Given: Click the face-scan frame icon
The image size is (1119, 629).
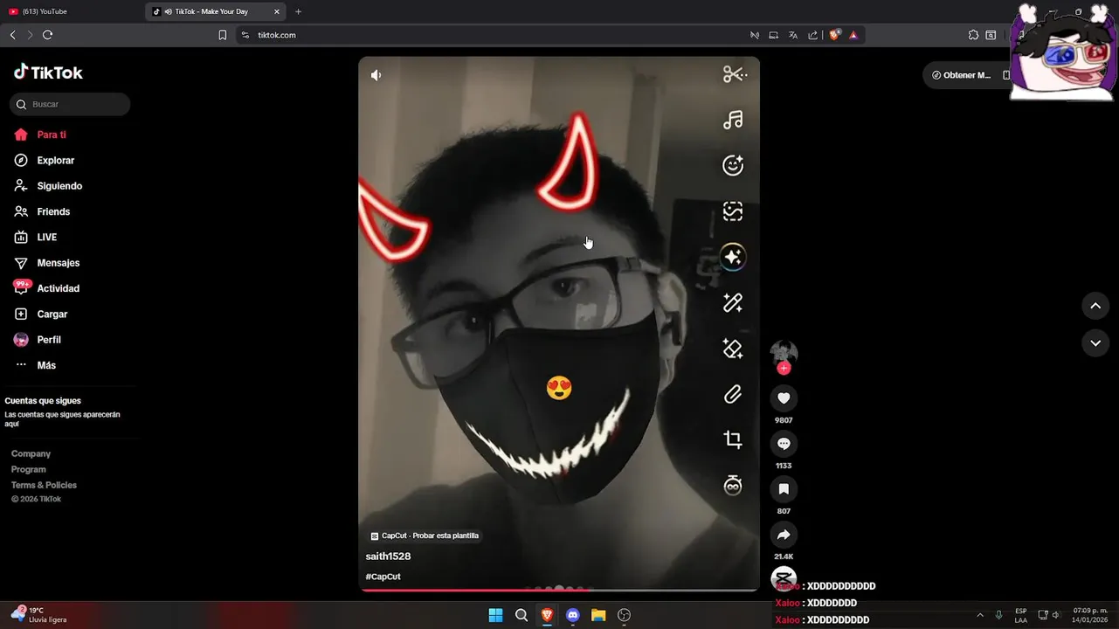Looking at the screenshot, I should (x=733, y=211).
